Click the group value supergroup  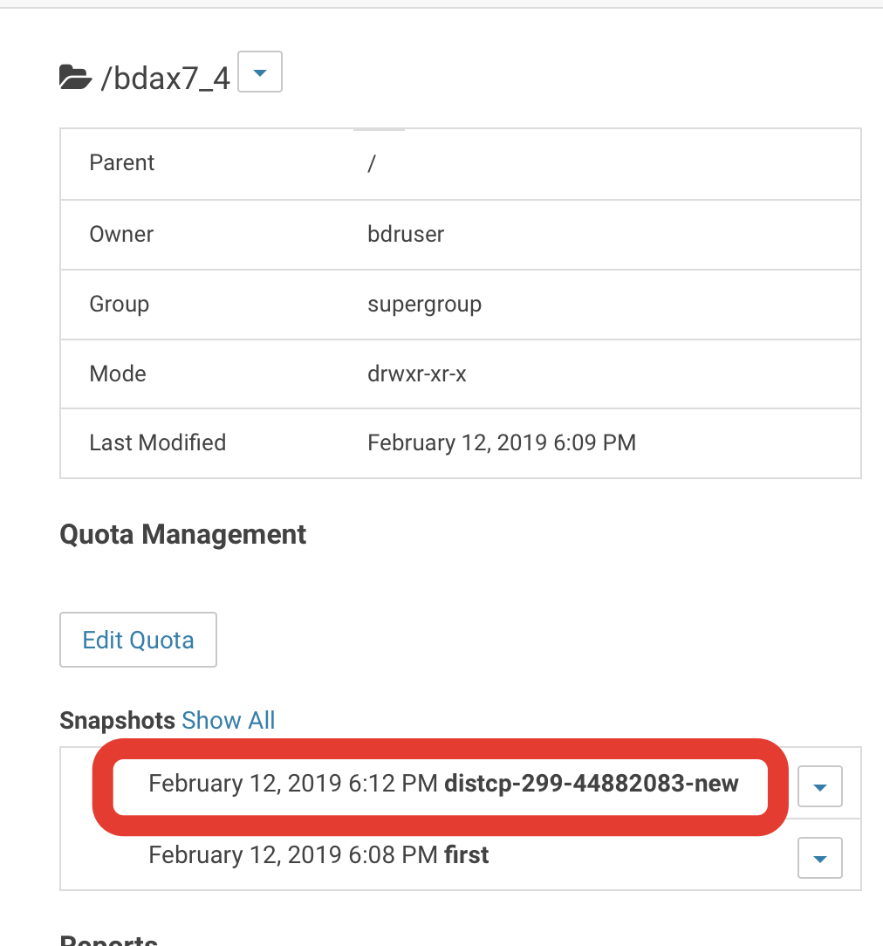(424, 304)
